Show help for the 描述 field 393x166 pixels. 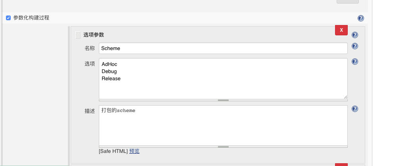click(355, 109)
